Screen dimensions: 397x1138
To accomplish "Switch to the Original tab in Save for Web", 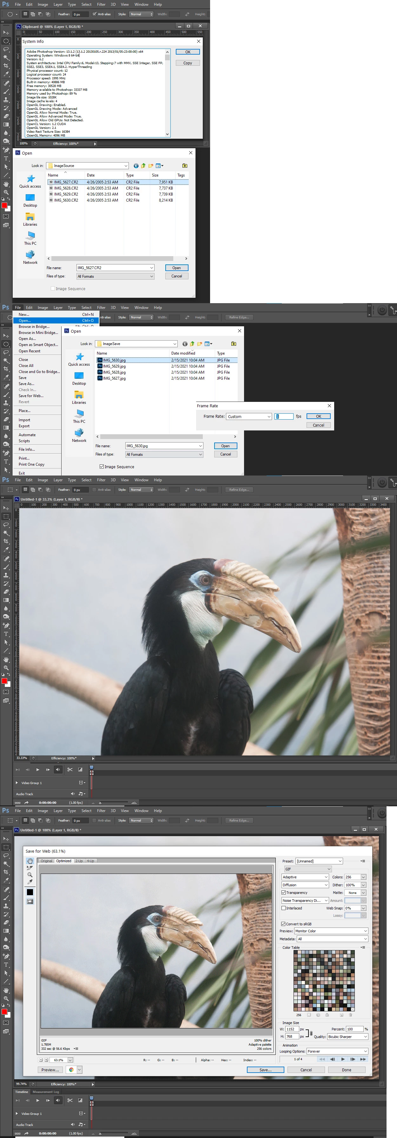I will tap(46, 861).
